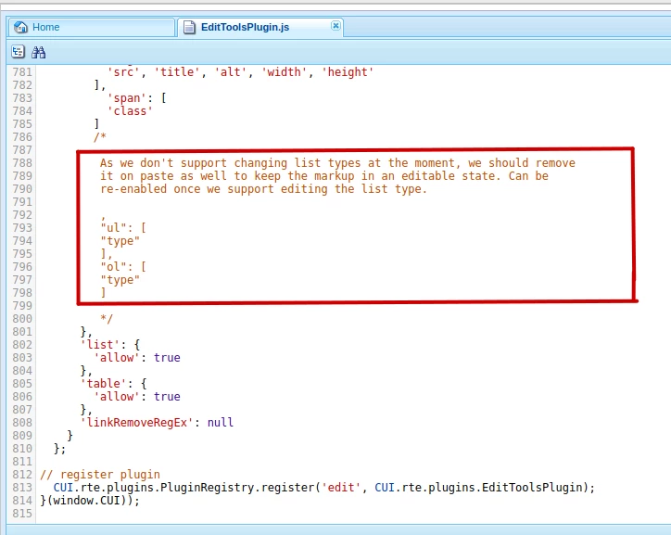Close the EditToolsPlugin.js tab
This screenshot has height=535, width=671.
click(335, 26)
